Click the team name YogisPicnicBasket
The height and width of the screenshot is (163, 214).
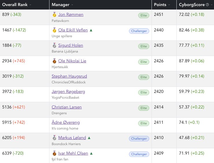click(x=65, y=98)
